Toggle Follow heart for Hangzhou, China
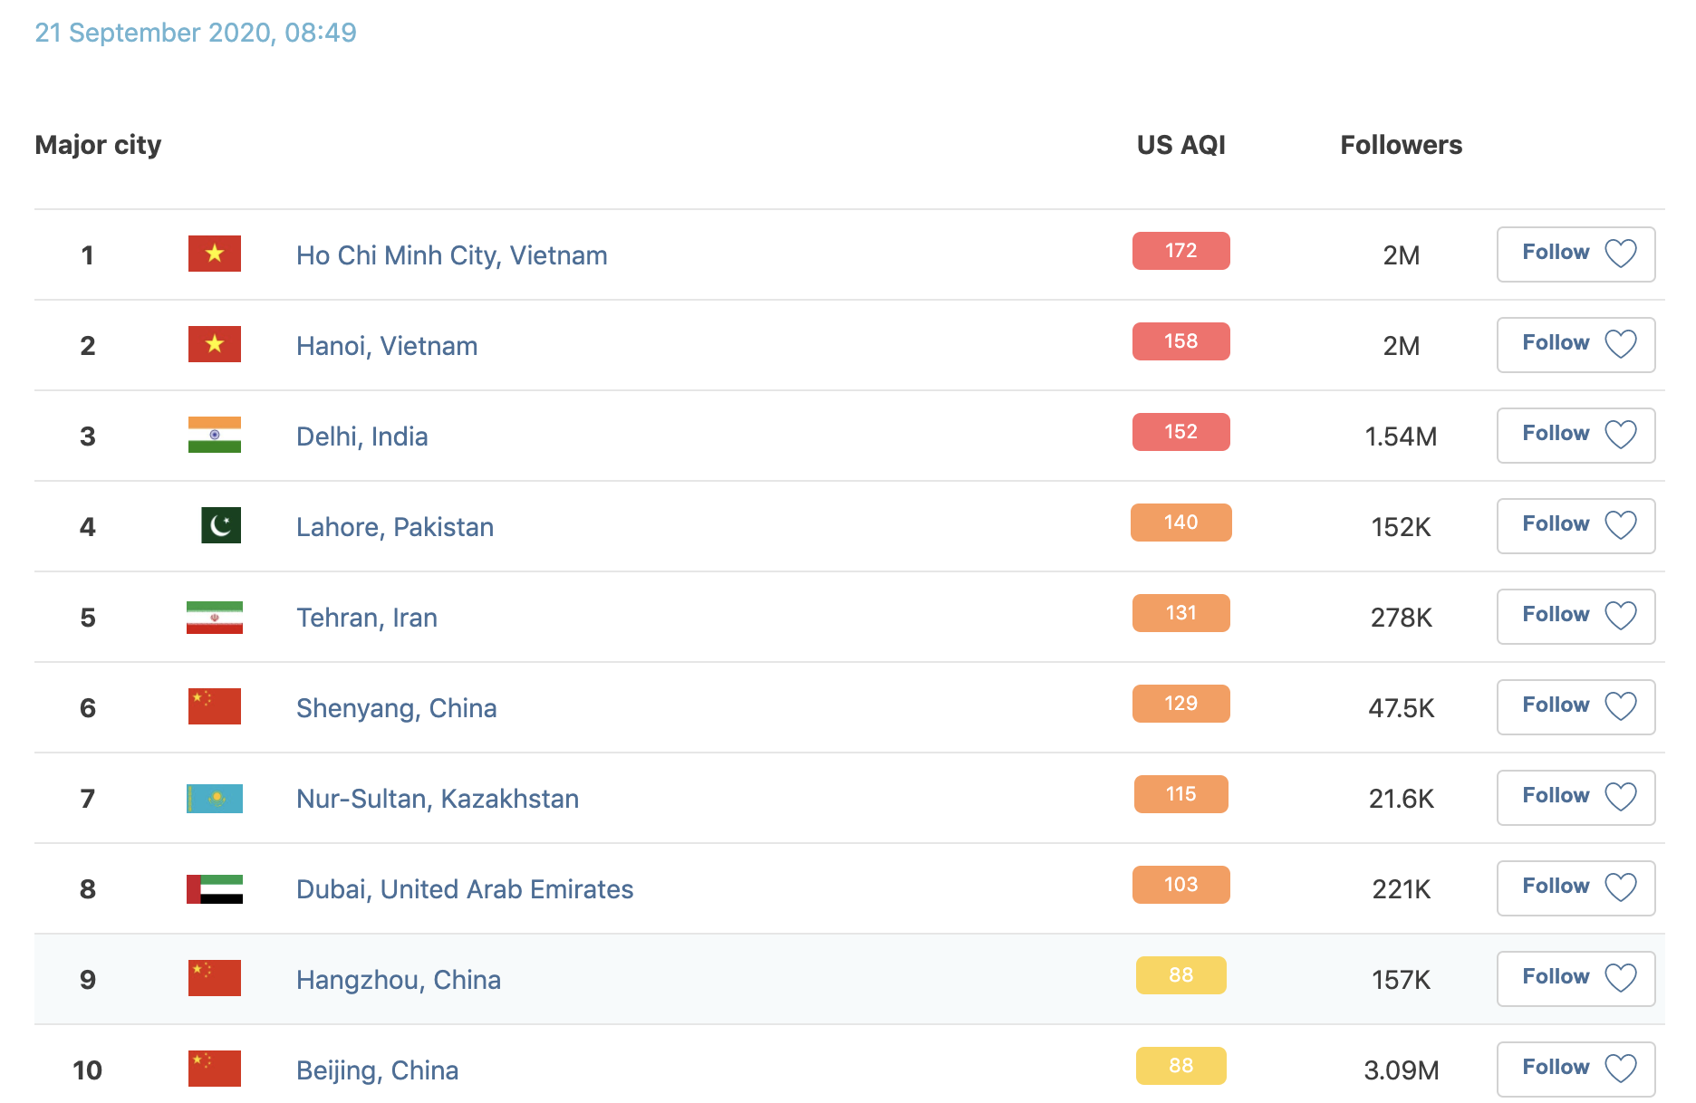Viewport: 1696px width, 1103px height. 1621,978
